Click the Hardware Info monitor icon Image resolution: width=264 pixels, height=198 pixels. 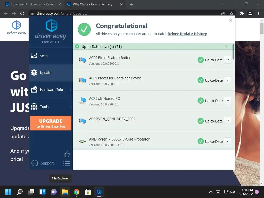coord(34,89)
